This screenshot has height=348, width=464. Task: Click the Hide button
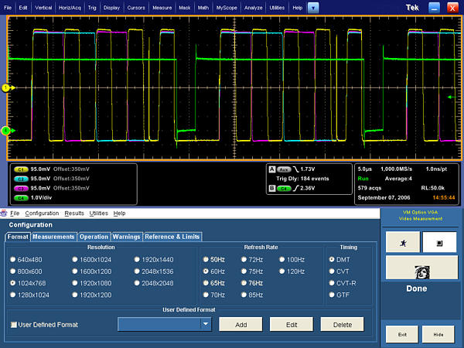438,334
